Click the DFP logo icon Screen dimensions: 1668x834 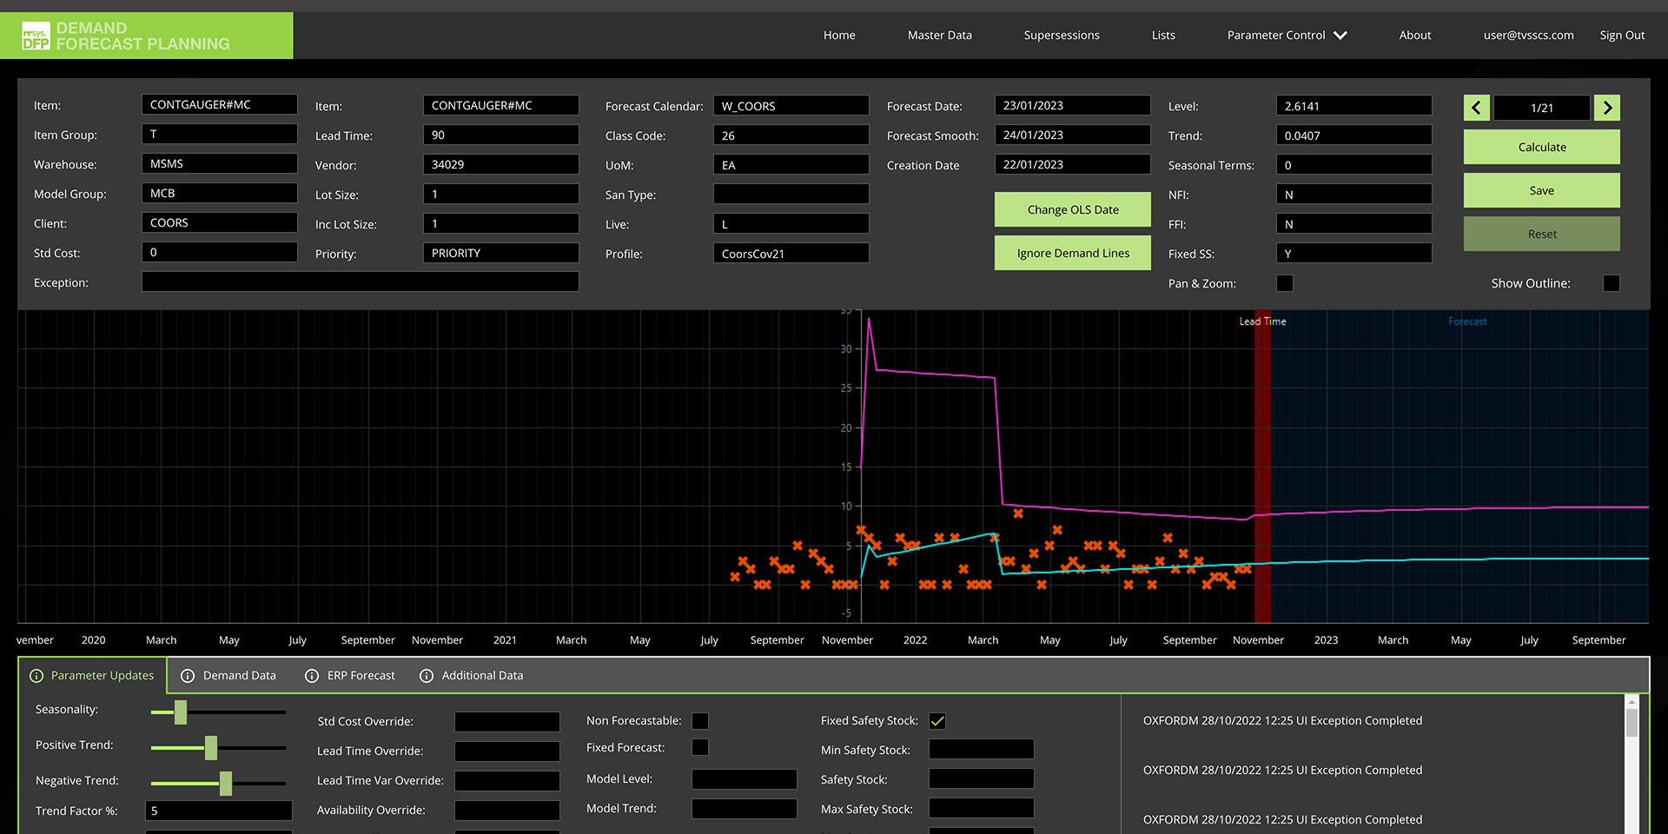[36, 36]
